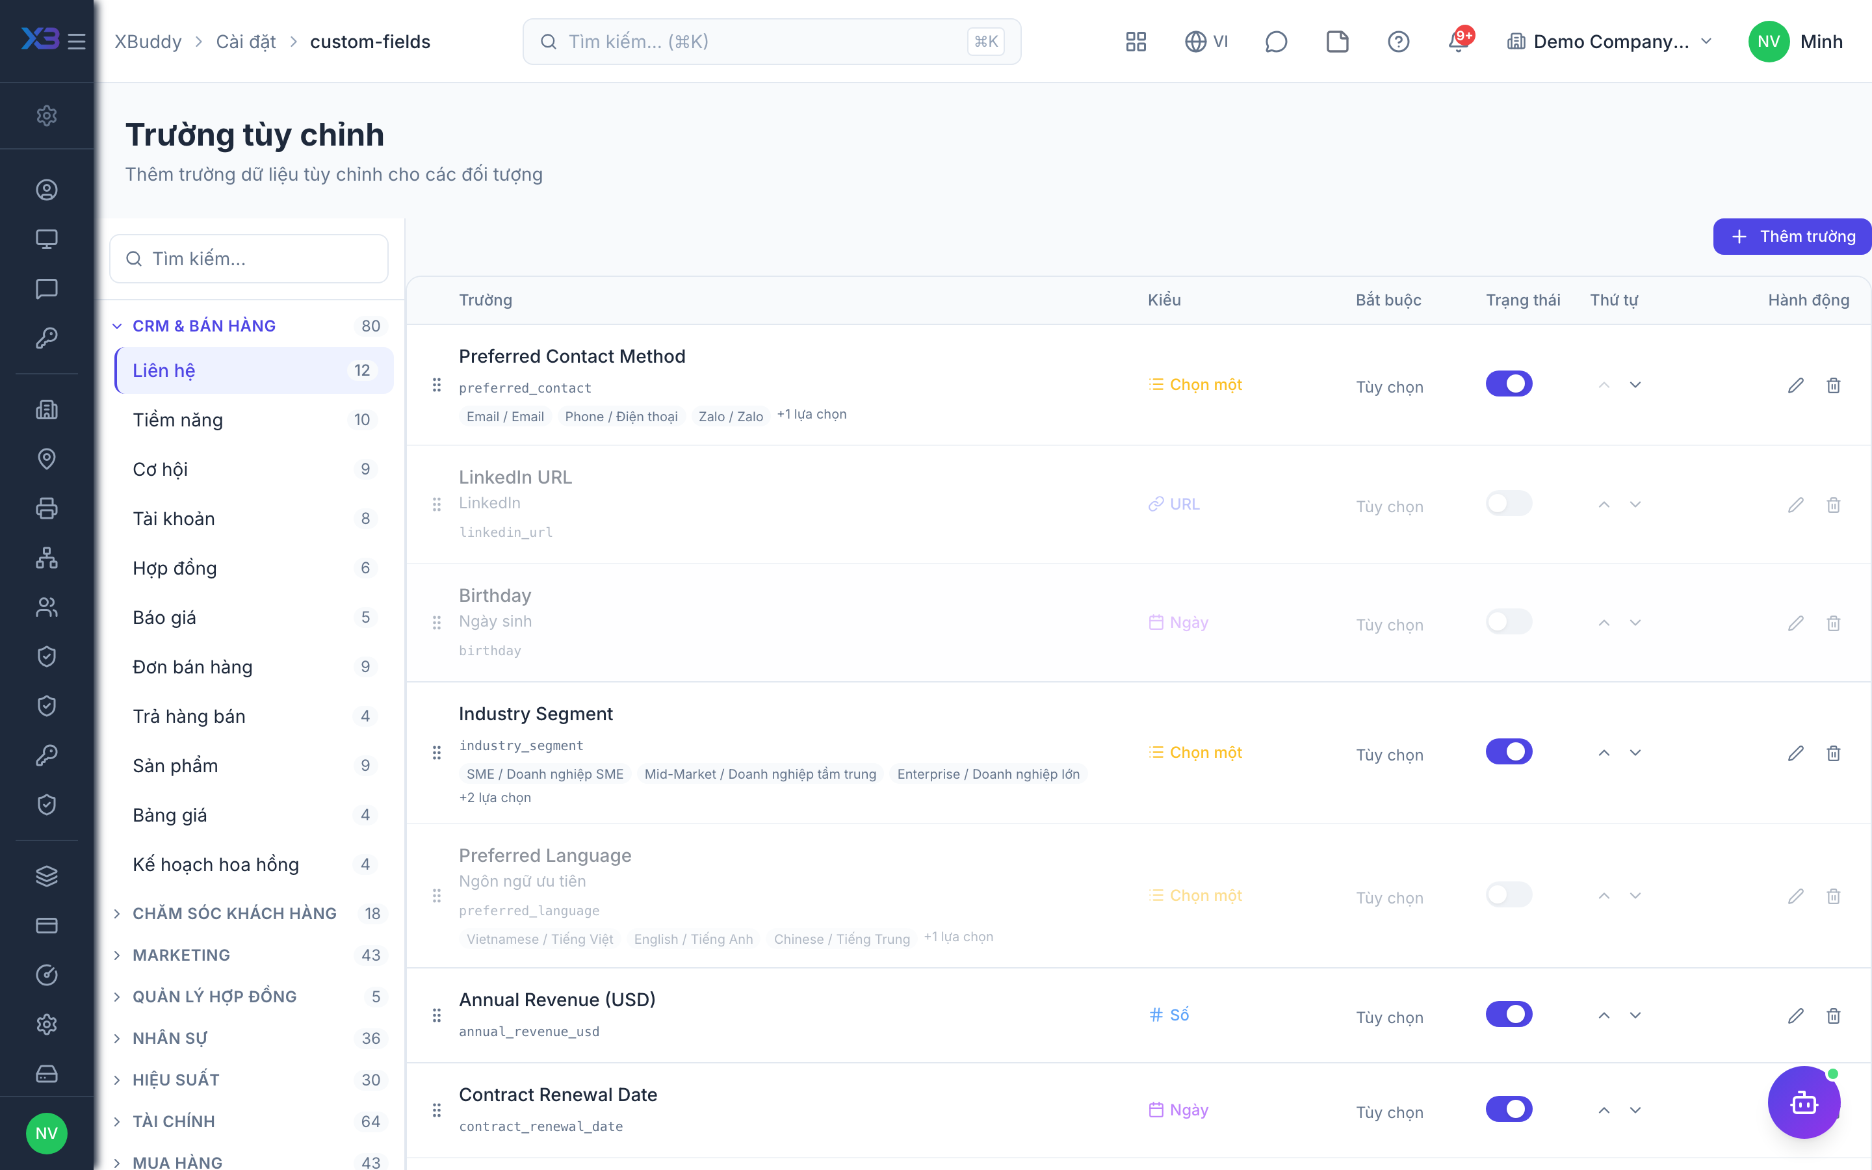Screen dimensions: 1872x1170
Task: Expand the CHĂM SÓC KHÁCH HÀNG group
Action: pyautogui.click(x=249, y=913)
